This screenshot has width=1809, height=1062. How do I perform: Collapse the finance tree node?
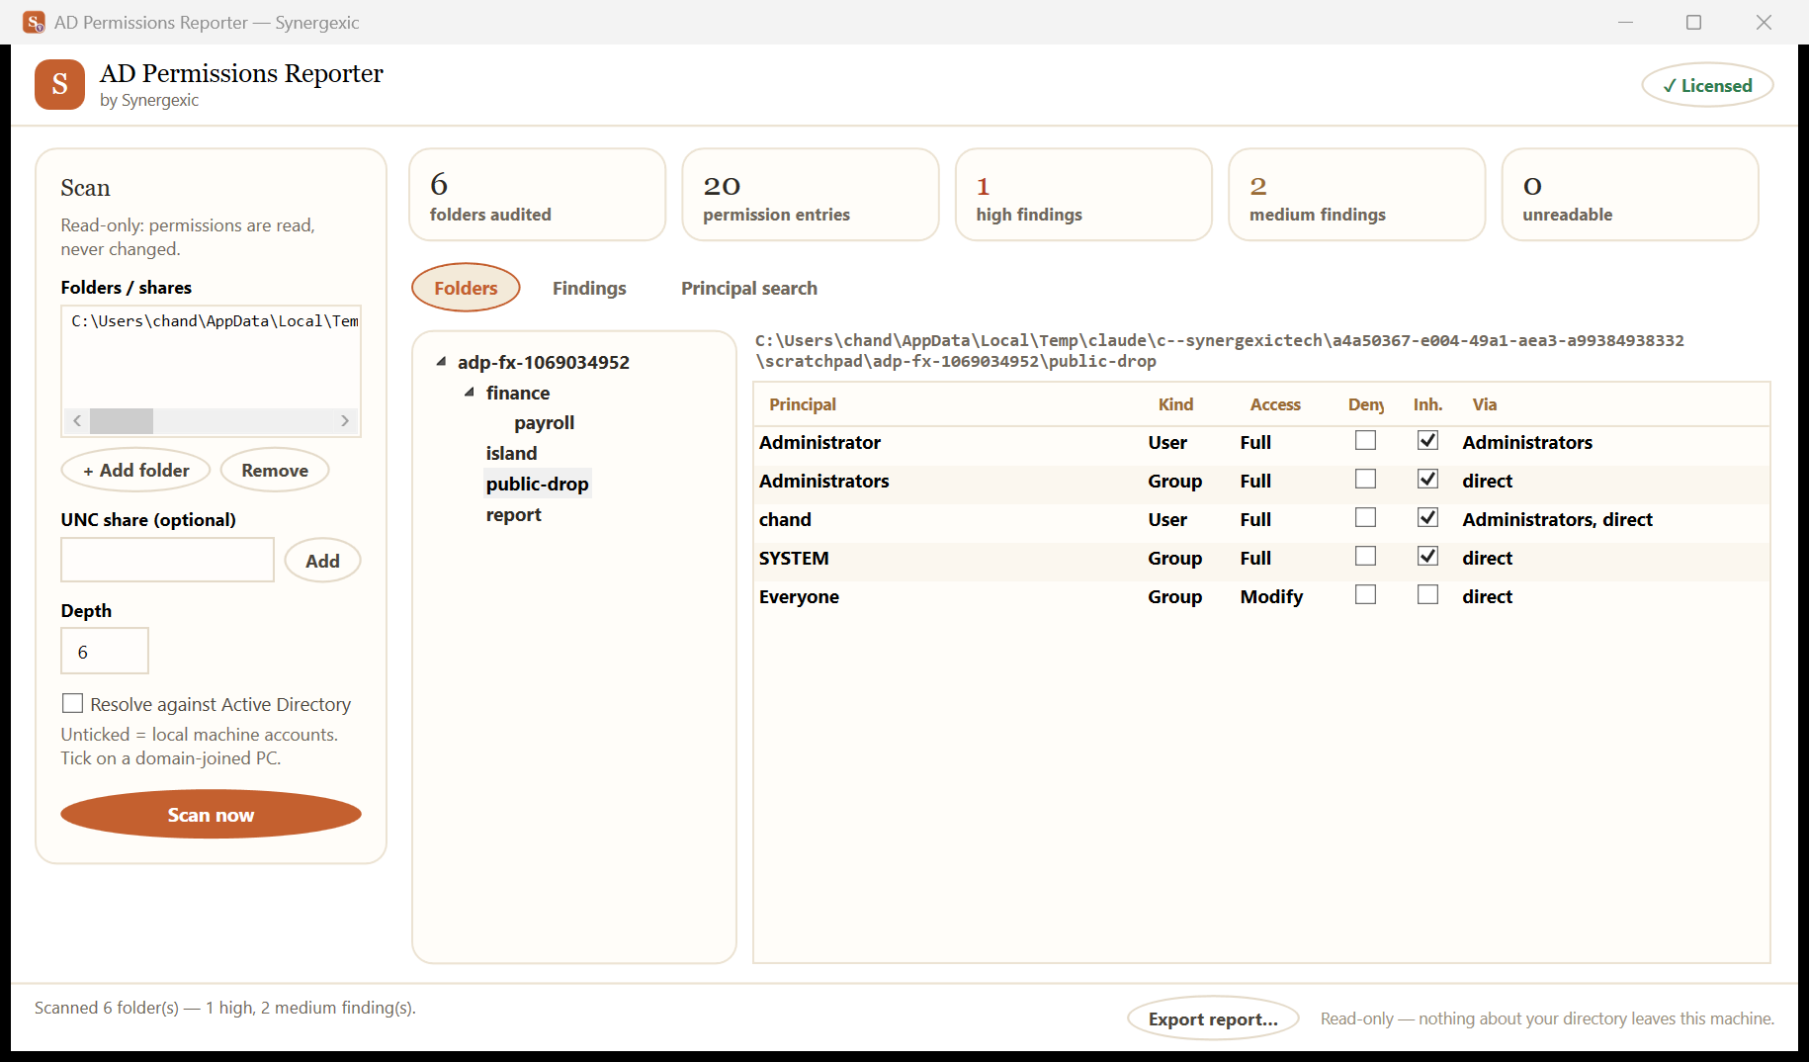(470, 393)
